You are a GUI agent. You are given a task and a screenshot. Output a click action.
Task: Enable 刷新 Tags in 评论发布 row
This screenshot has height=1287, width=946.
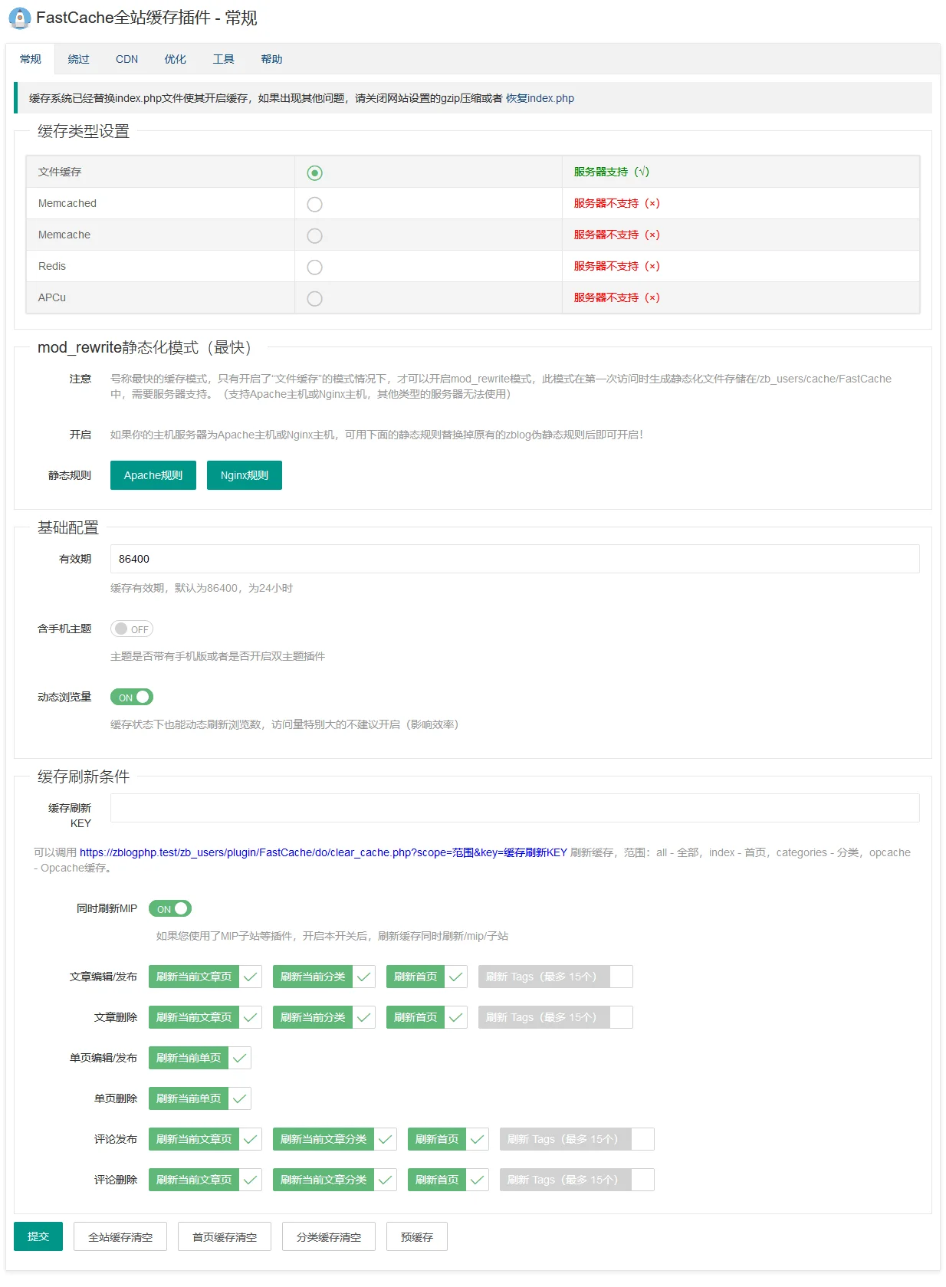[577, 1139]
